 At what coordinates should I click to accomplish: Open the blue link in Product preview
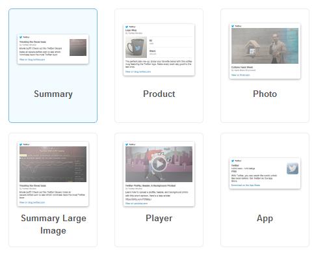(138, 72)
